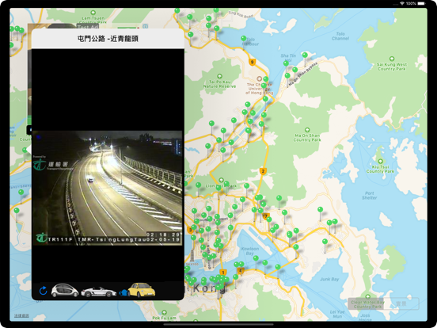Tap the Route 3 highway shield
This screenshot has width=437, height=328.
[x=190, y=230]
